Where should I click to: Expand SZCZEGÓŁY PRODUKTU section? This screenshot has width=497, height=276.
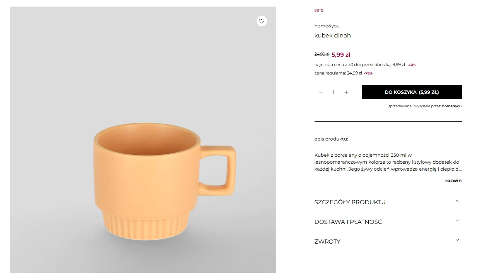(x=350, y=202)
